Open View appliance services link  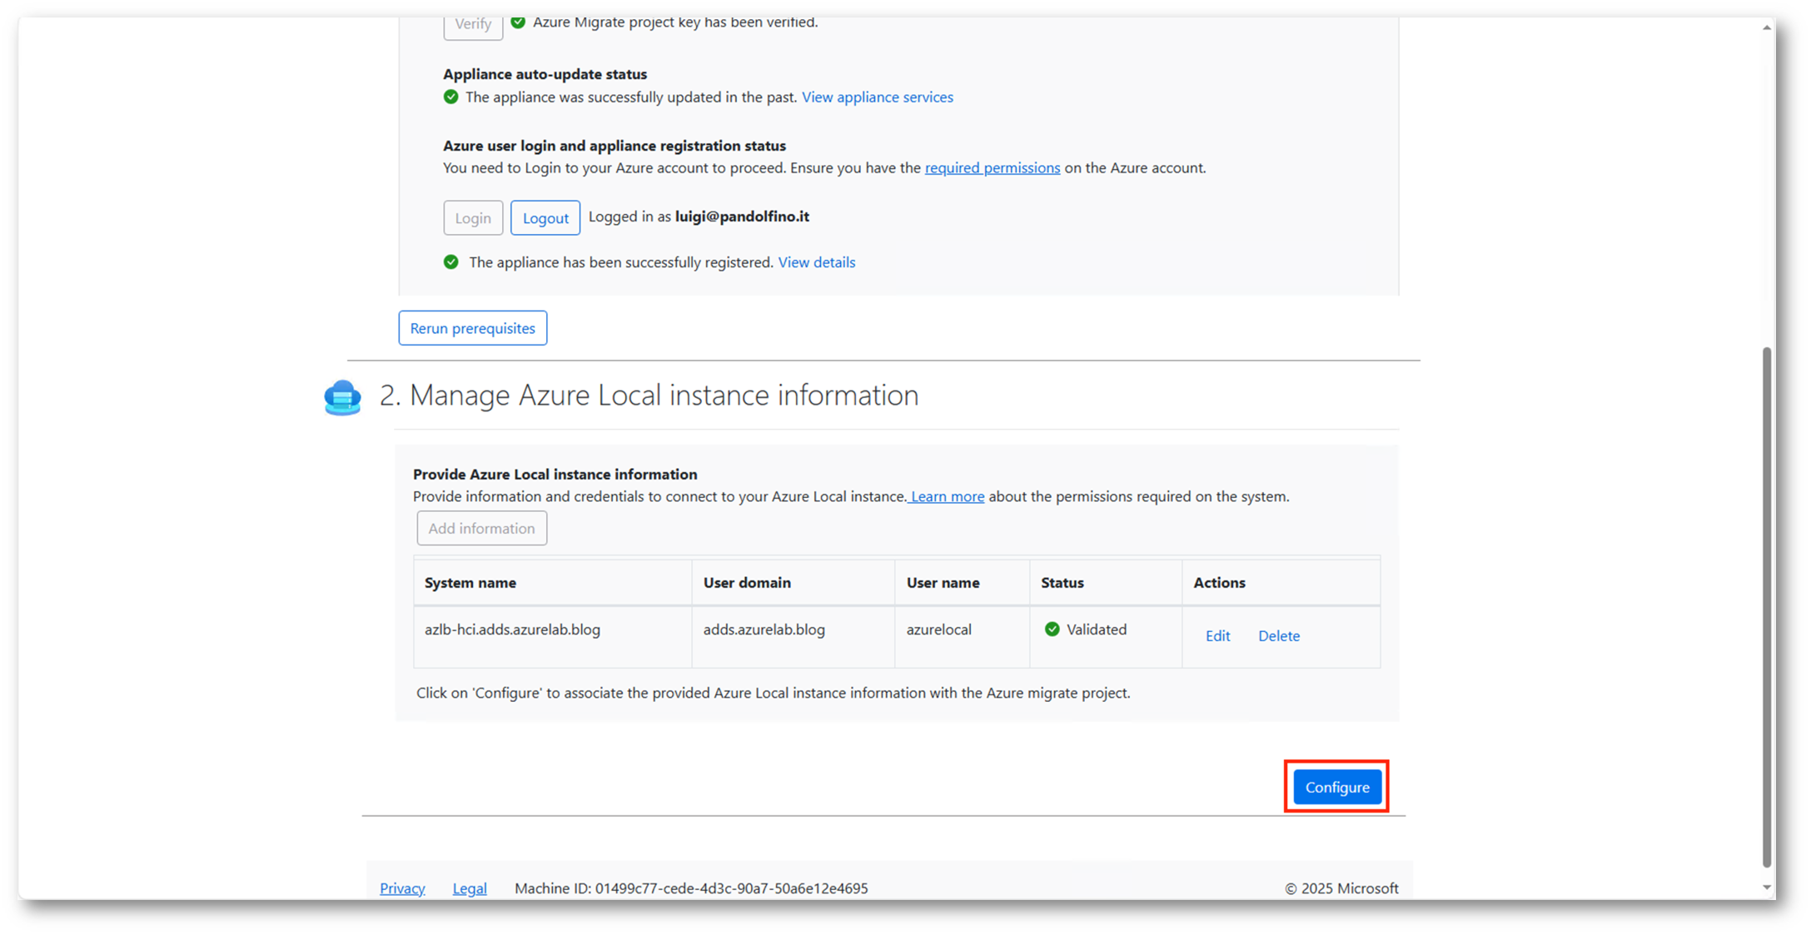coord(877,97)
